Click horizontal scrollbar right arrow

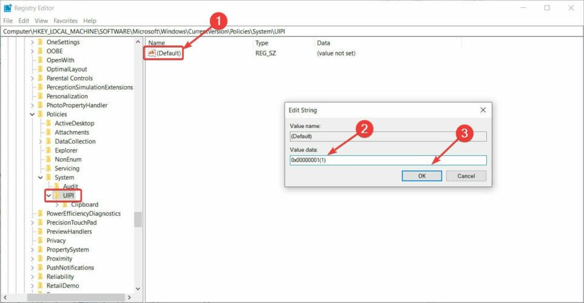[x=129, y=298]
